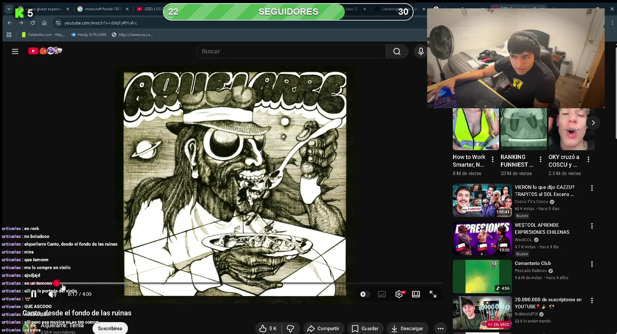View site information in the address bar
Image resolution: width=617 pixels, height=334 pixels.
click(58, 23)
